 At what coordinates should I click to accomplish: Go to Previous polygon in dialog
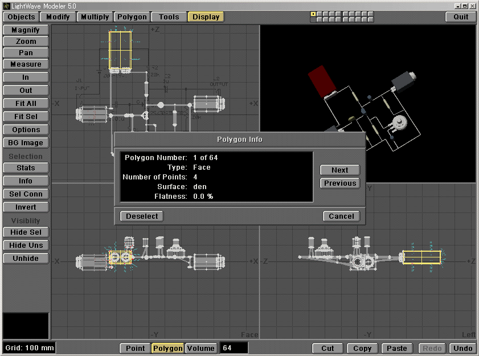[x=339, y=183]
